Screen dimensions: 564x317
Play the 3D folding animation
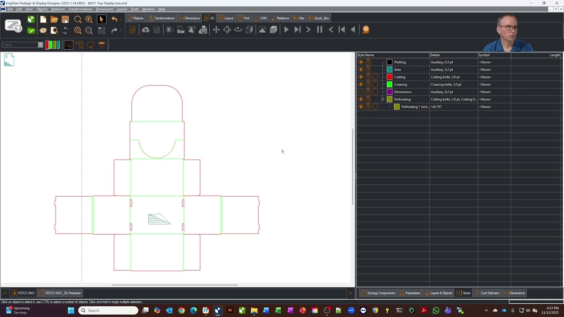286,30
